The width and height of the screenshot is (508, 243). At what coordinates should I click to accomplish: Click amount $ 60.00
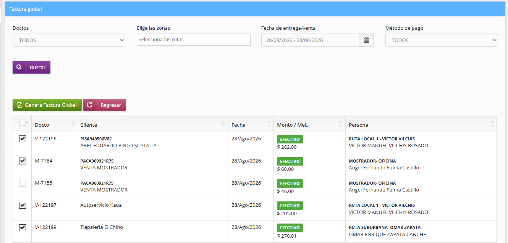285,169
